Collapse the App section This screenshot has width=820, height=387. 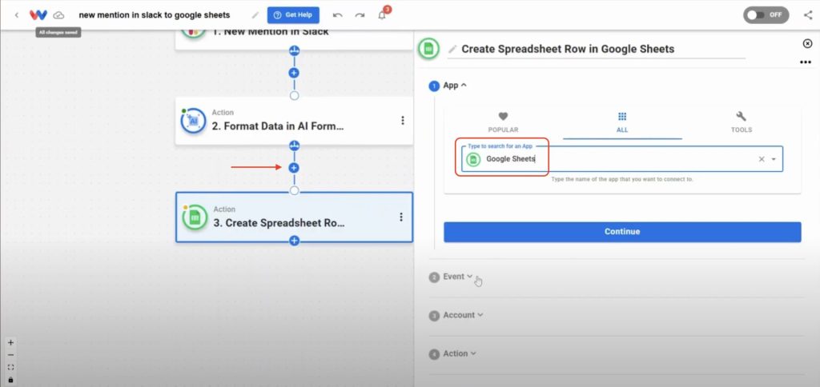[454, 86]
